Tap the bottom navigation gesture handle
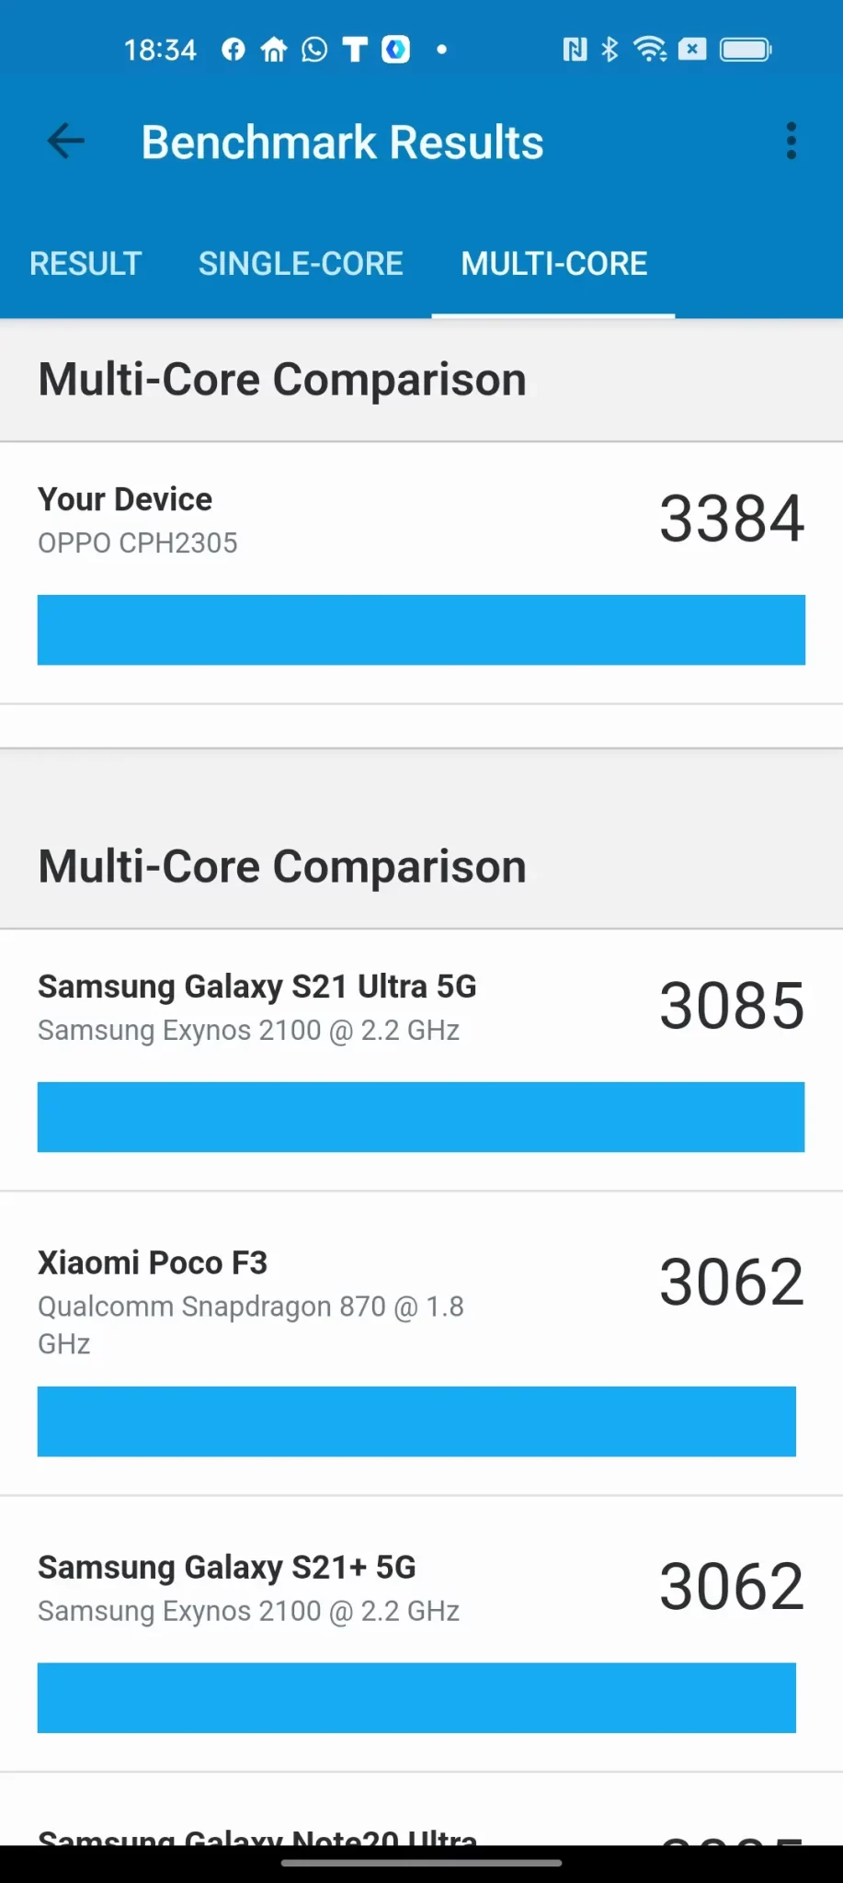This screenshot has height=1883, width=843. pyautogui.click(x=421, y=1864)
